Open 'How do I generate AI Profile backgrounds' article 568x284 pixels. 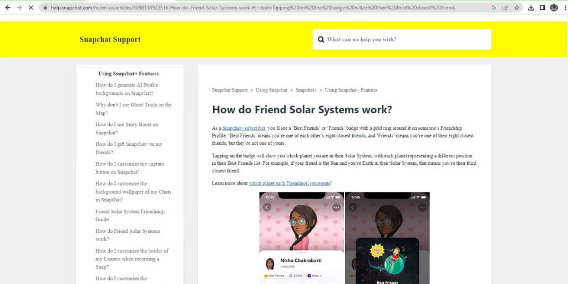(127, 89)
